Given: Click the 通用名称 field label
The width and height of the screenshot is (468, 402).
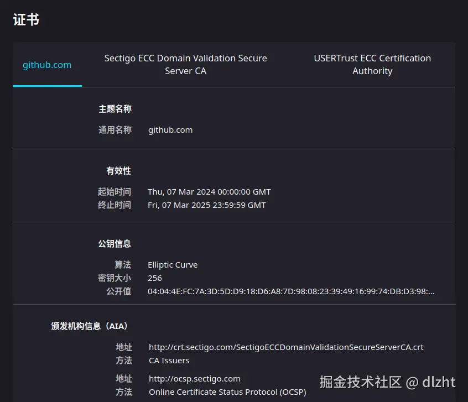Looking at the screenshot, I should [x=115, y=130].
